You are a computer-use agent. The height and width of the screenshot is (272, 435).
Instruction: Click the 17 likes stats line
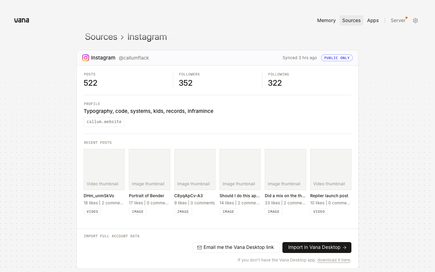(x=149, y=203)
